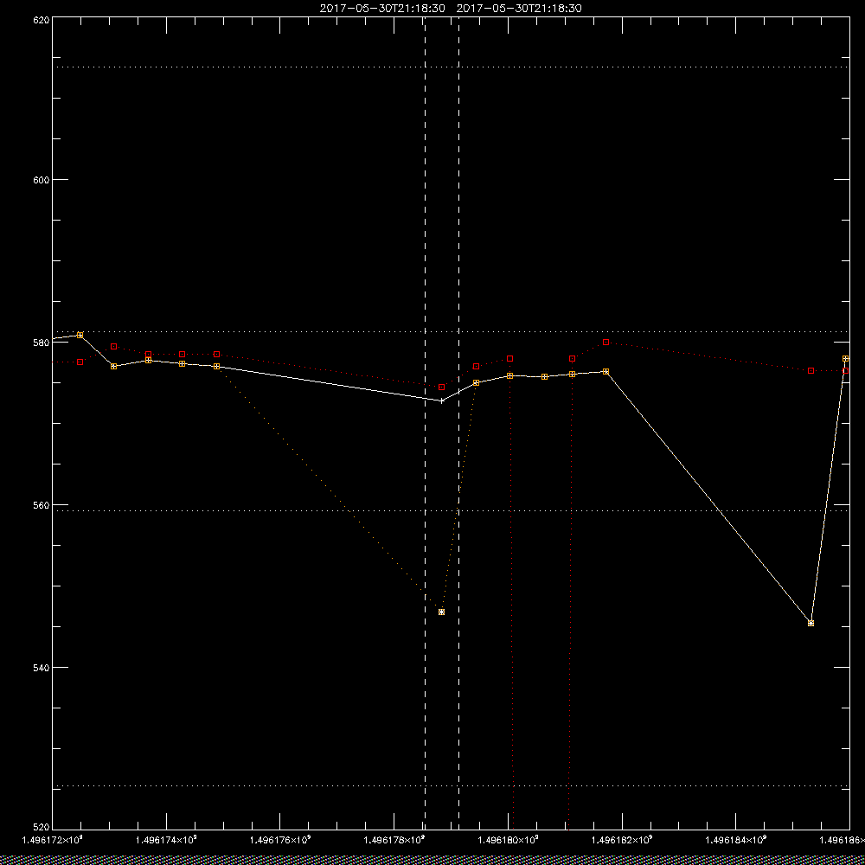Select the highest red square near 580
Screen dimensions: 865x865
[x=605, y=342]
